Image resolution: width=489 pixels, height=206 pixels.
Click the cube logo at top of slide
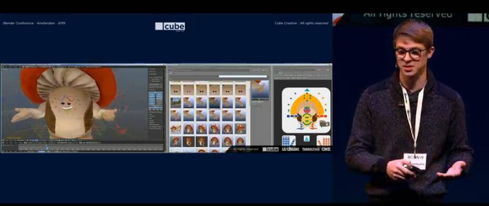tap(170, 26)
